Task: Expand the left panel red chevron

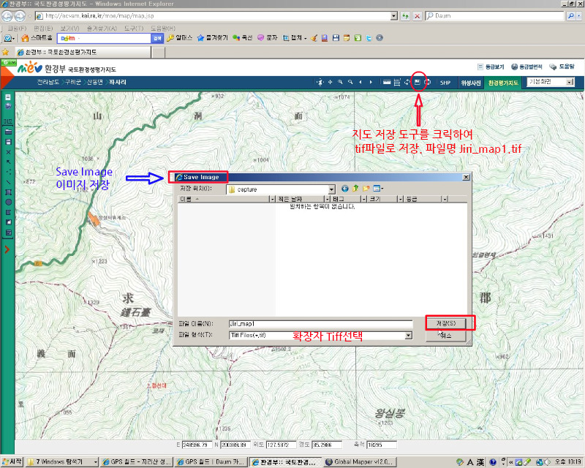Action: click(7, 249)
